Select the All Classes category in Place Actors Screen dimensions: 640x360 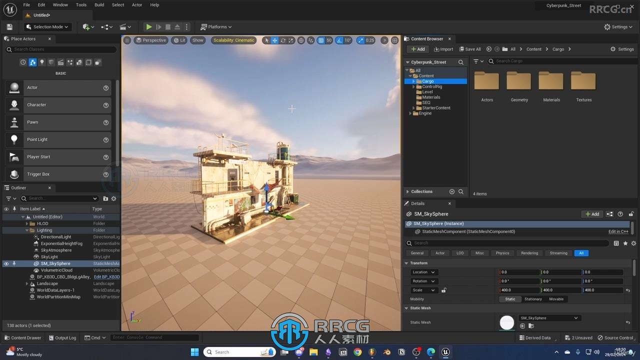98,62
